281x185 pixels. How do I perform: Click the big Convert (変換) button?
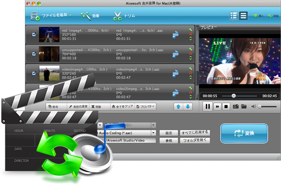click(244, 133)
